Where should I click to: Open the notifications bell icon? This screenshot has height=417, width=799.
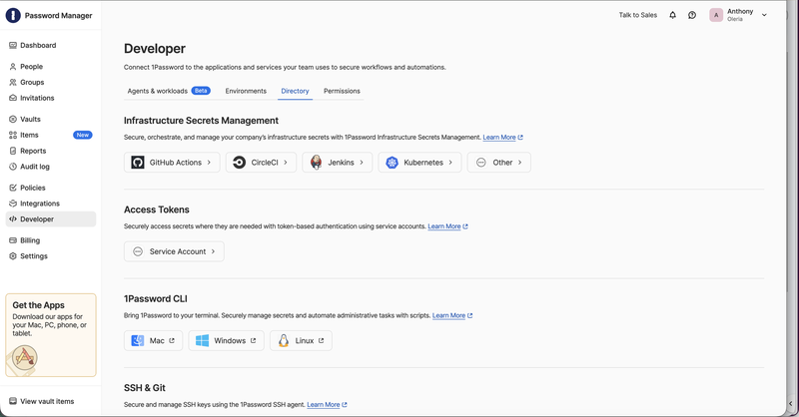672,15
